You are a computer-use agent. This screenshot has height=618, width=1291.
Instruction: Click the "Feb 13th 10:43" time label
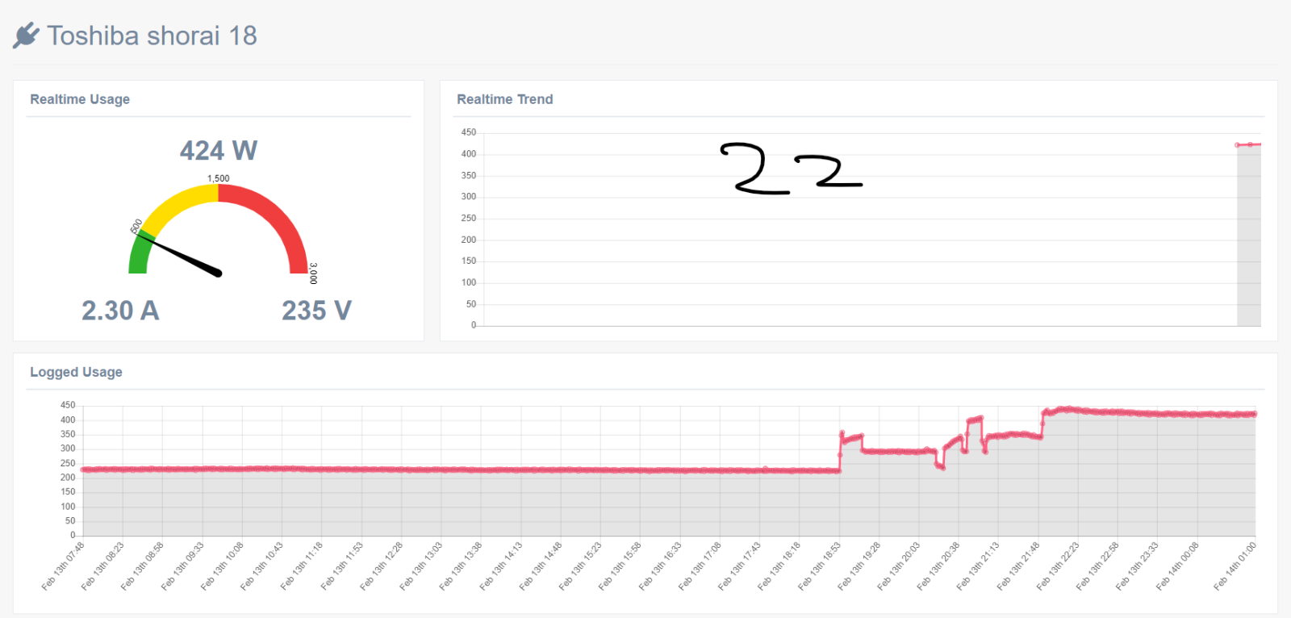(x=261, y=566)
